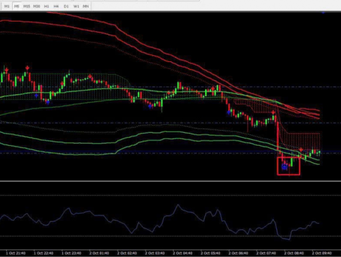341x257 pixels.
Task: Open the M15 timeframe
Action: 27,6
